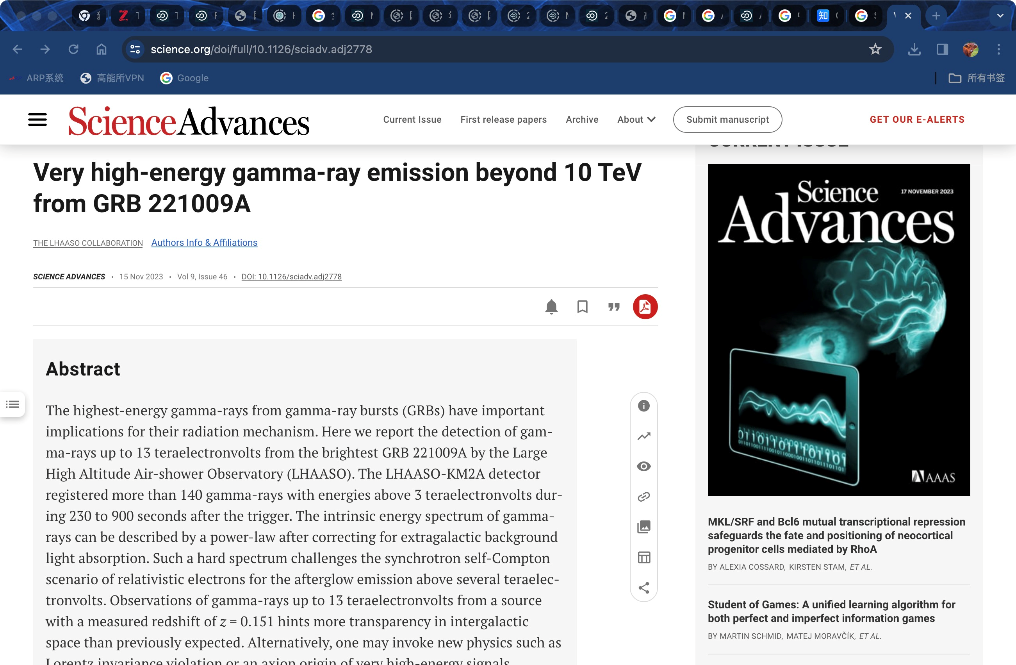Click the 'Vol 9, Issue 46' text
The height and width of the screenshot is (665, 1016).
(202, 277)
